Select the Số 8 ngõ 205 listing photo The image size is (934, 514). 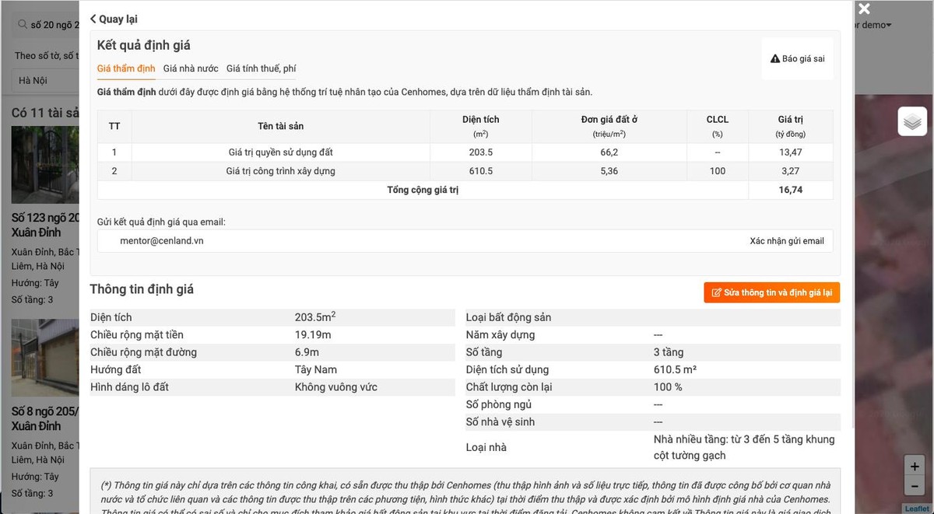pos(43,358)
